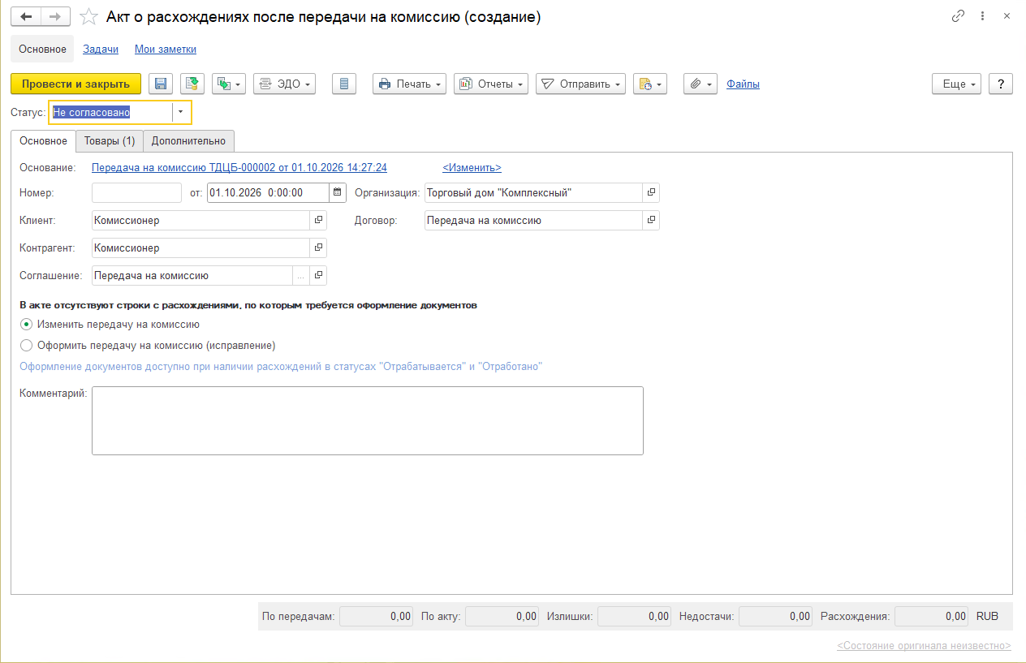Open the Контрагент record via its icon
Image resolution: width=1026 pixels, height=663 pixels.
pos(318,248)
